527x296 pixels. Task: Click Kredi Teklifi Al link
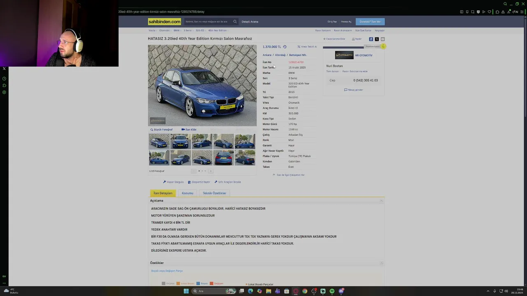tap(307, 47)
